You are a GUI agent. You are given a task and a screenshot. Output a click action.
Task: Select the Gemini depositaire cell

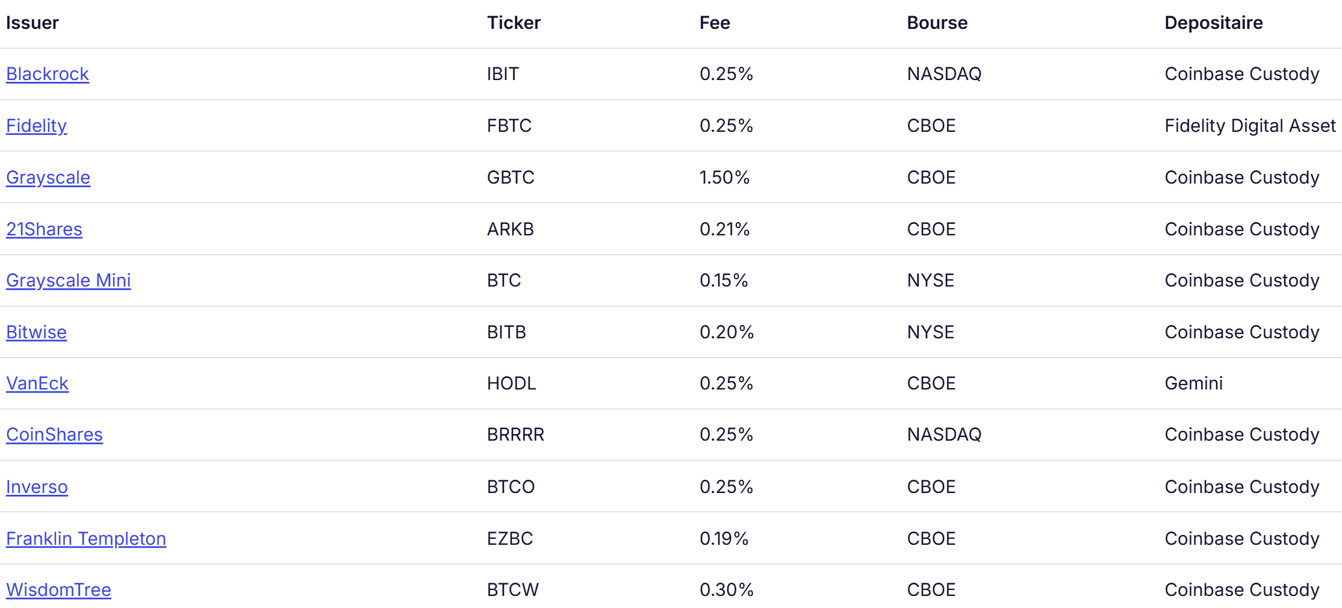[x=1193, y=383]
